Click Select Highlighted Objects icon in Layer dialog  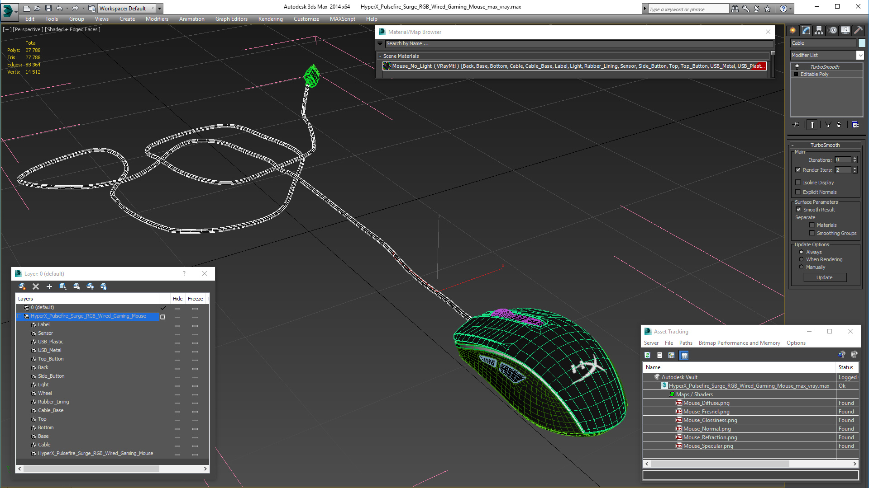point(63,286)
